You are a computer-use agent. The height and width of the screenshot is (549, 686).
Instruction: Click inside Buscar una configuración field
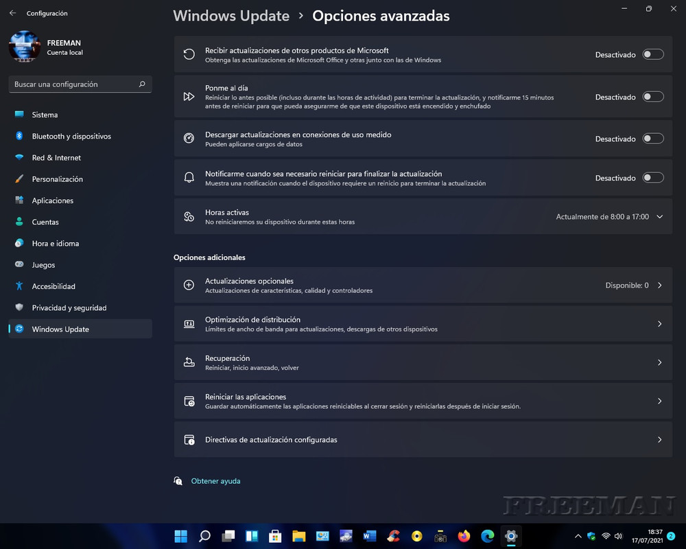click(80, 84)
